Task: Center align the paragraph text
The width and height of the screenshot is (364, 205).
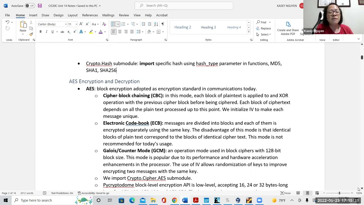Action: (x=120, y=32)
